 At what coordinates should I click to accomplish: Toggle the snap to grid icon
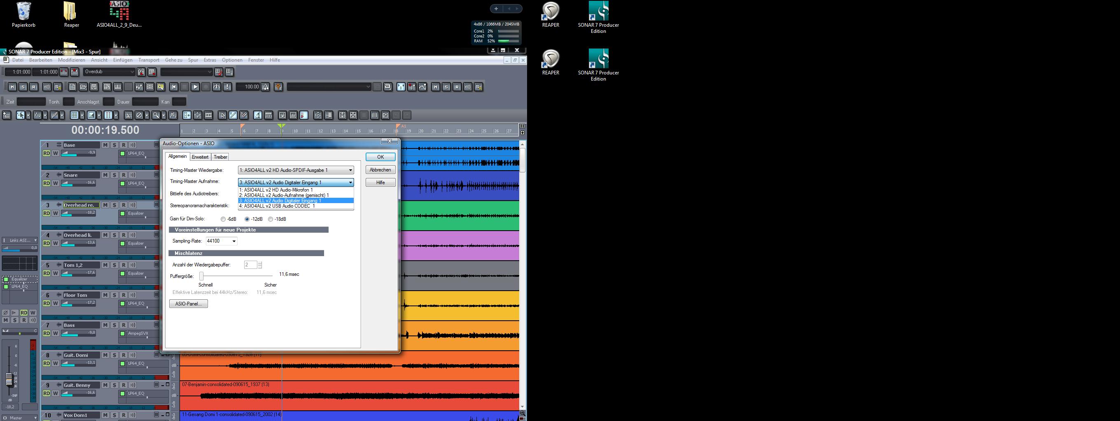tap(75, 115)
